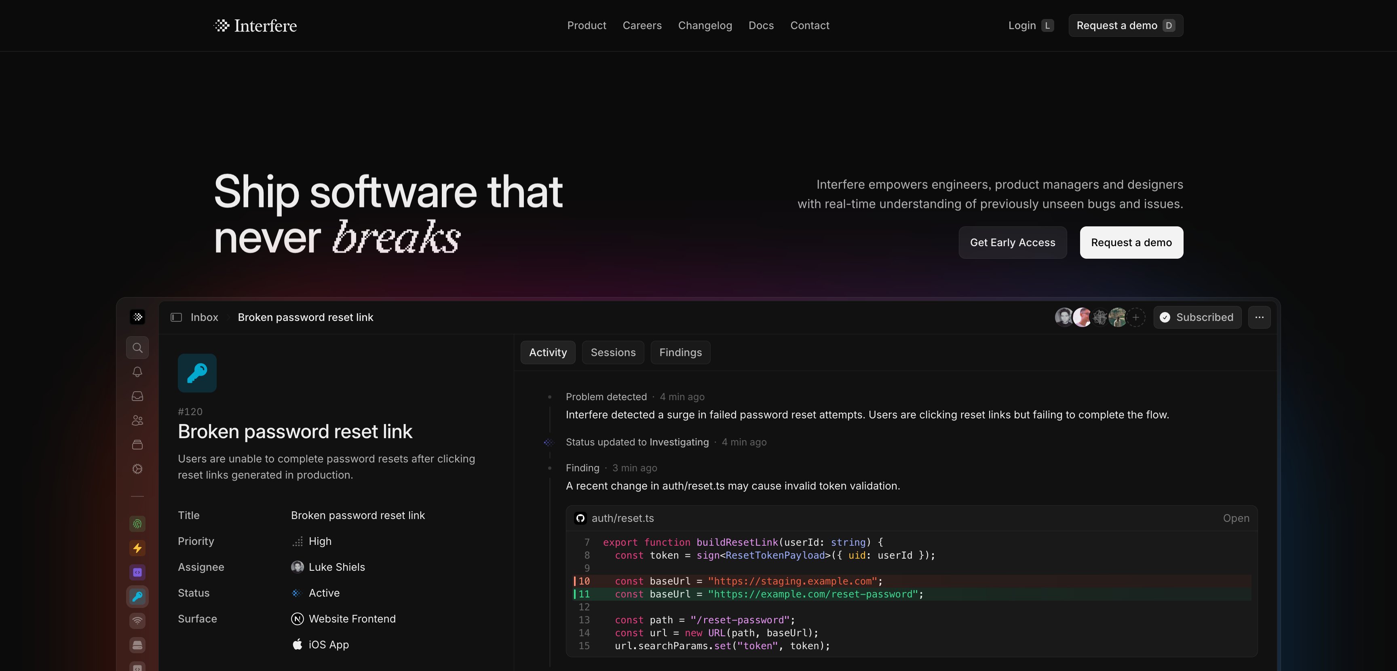Click the large "Broken password reset link" heading
Screen dimensions: 1397x671
coord(295,432)
